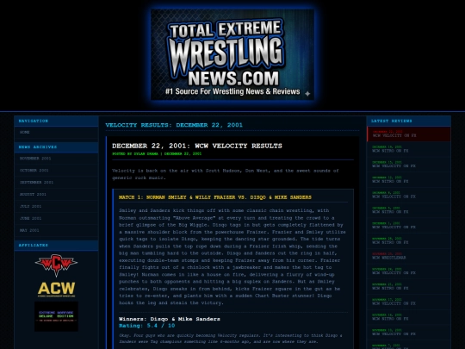This screenshot has height=349, width=465.
Task: Open the Extreme Warfare Deluxe Edition affiliate banner
Action: coord(56,316)
